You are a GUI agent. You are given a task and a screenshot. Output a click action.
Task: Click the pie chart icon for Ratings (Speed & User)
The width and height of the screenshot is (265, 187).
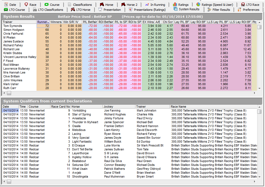(x=198, y=4)
